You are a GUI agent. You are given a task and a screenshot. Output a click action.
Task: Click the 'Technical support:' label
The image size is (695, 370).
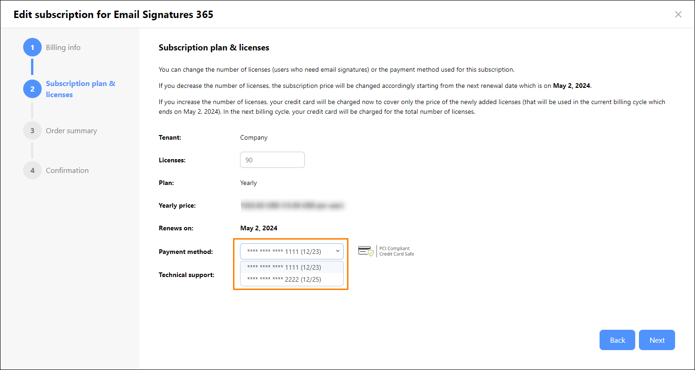click(187, 275)
